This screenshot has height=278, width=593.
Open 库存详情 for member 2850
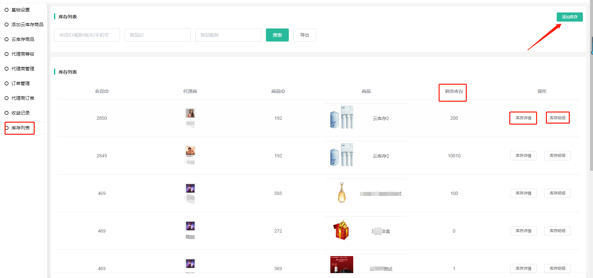(x=523, y=118)
